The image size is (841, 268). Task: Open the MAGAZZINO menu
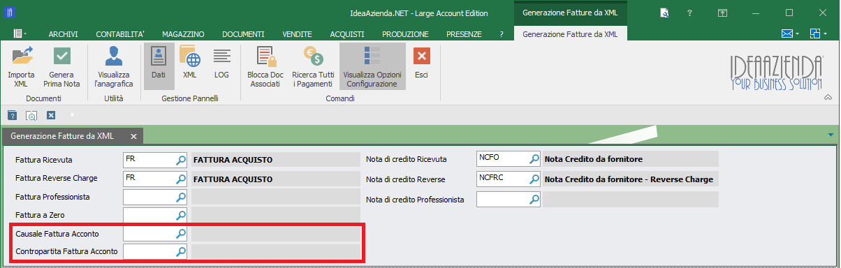coord(183,34)
